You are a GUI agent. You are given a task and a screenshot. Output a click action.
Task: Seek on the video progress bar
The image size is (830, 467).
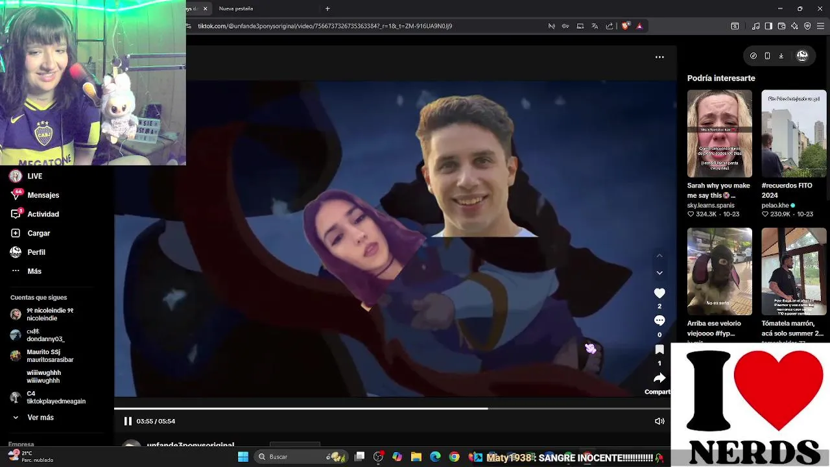[396, 409]
